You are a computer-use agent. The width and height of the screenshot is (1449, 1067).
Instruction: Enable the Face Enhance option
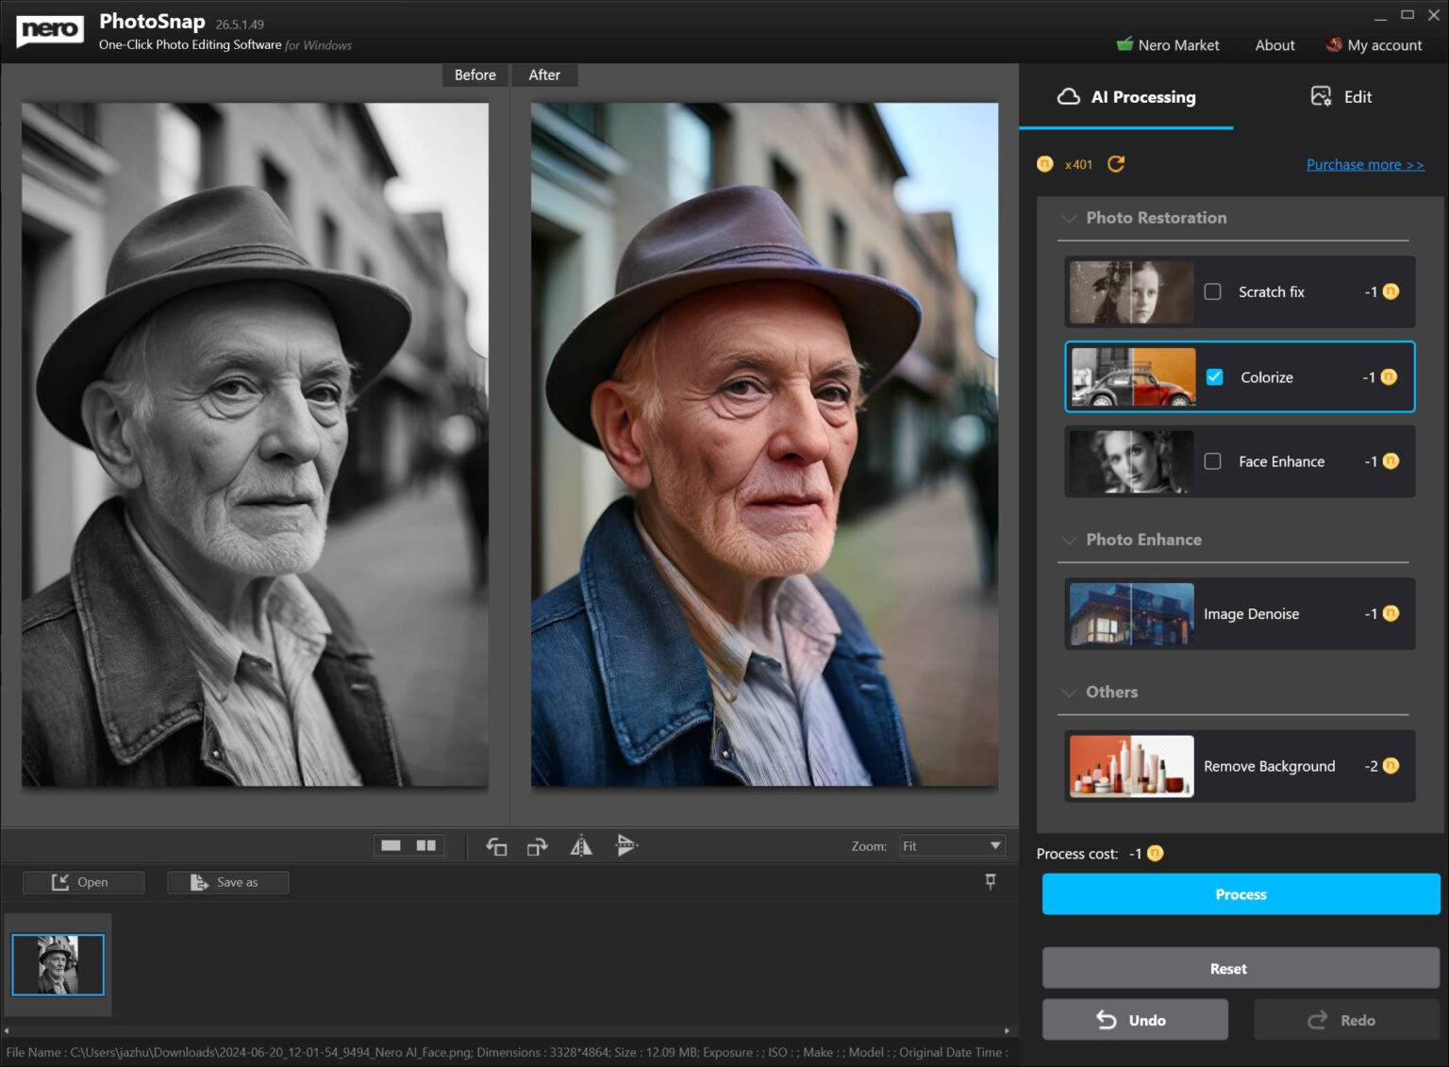point(1213,461)
